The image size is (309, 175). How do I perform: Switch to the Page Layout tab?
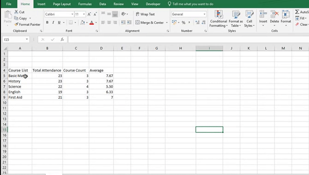62,4
